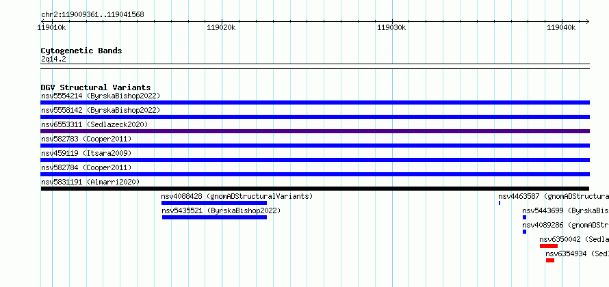609x287 pixels.
Task: Click the black bar for nsv5831191
Action: tap(315, 189)
